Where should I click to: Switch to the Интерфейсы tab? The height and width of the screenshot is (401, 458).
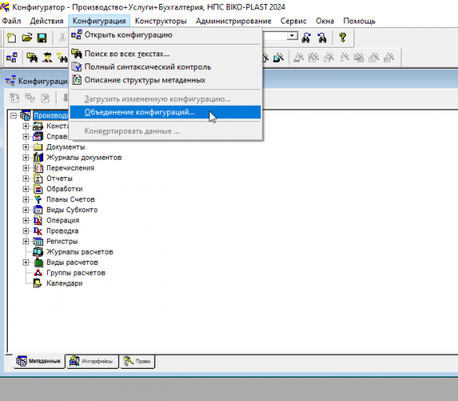coord(93,361)
